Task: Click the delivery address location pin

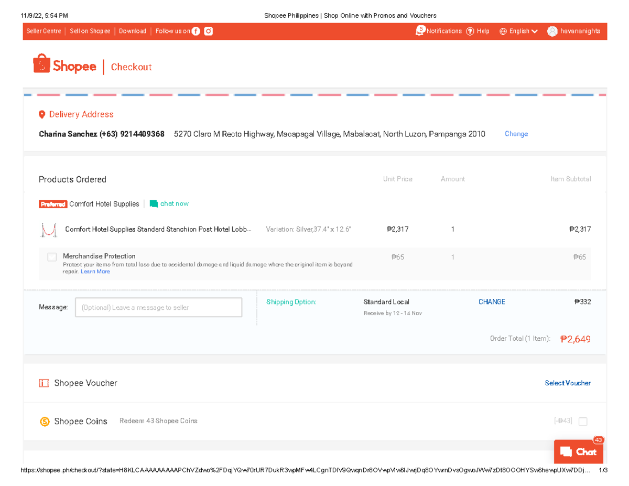Action: tap(42, 114)
